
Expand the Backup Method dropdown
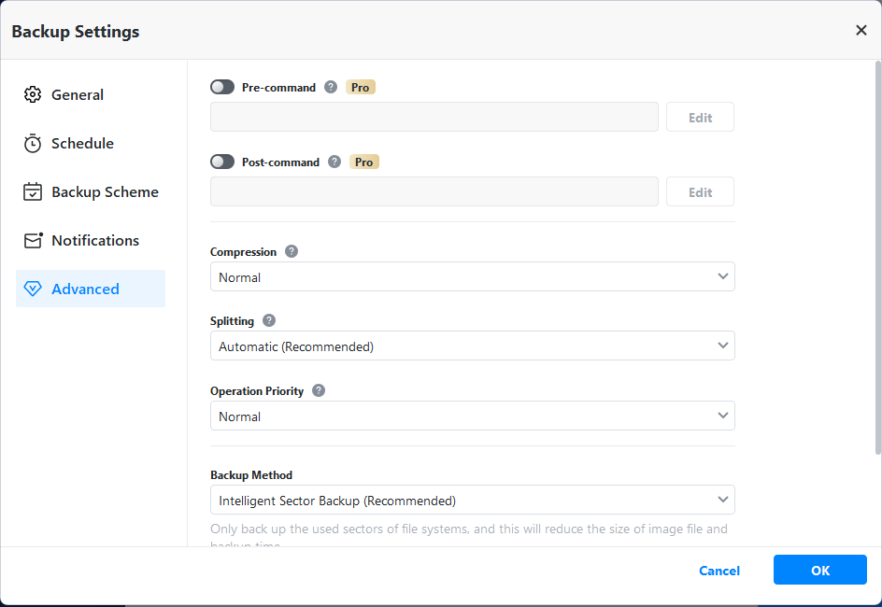(472, 500)
